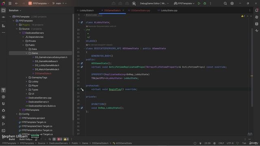
Task: Open the AI Assistant panel icon
Action: (x=257, y=17)
